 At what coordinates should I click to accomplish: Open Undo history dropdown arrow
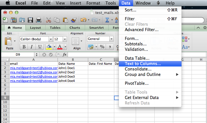click(88, 20)
